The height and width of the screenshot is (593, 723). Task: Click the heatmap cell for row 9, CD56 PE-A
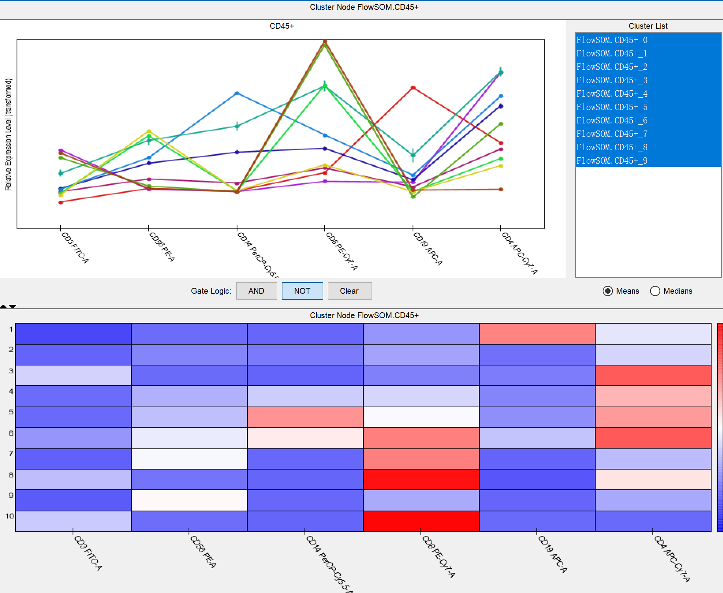[189, 500]
